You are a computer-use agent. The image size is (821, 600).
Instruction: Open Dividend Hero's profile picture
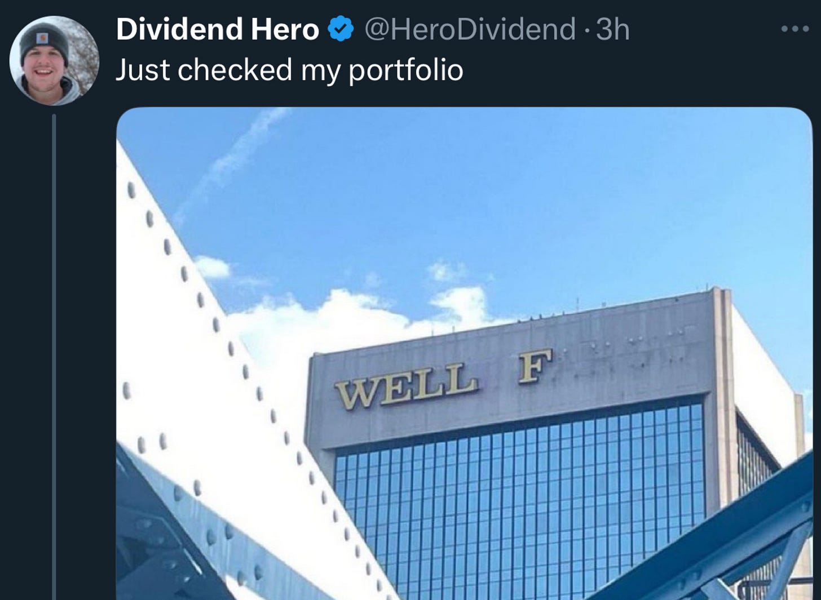[54, 61]
